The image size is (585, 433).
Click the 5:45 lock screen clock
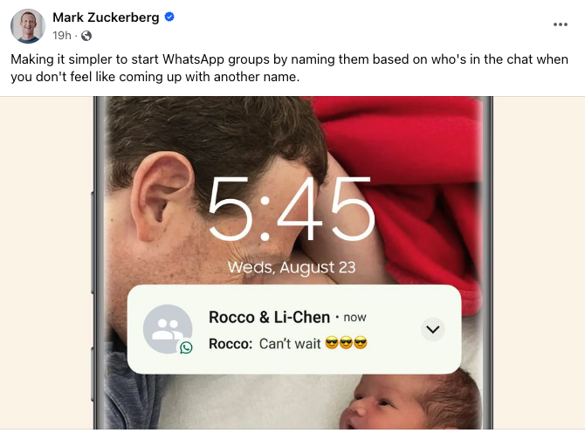tap(291, 210)
